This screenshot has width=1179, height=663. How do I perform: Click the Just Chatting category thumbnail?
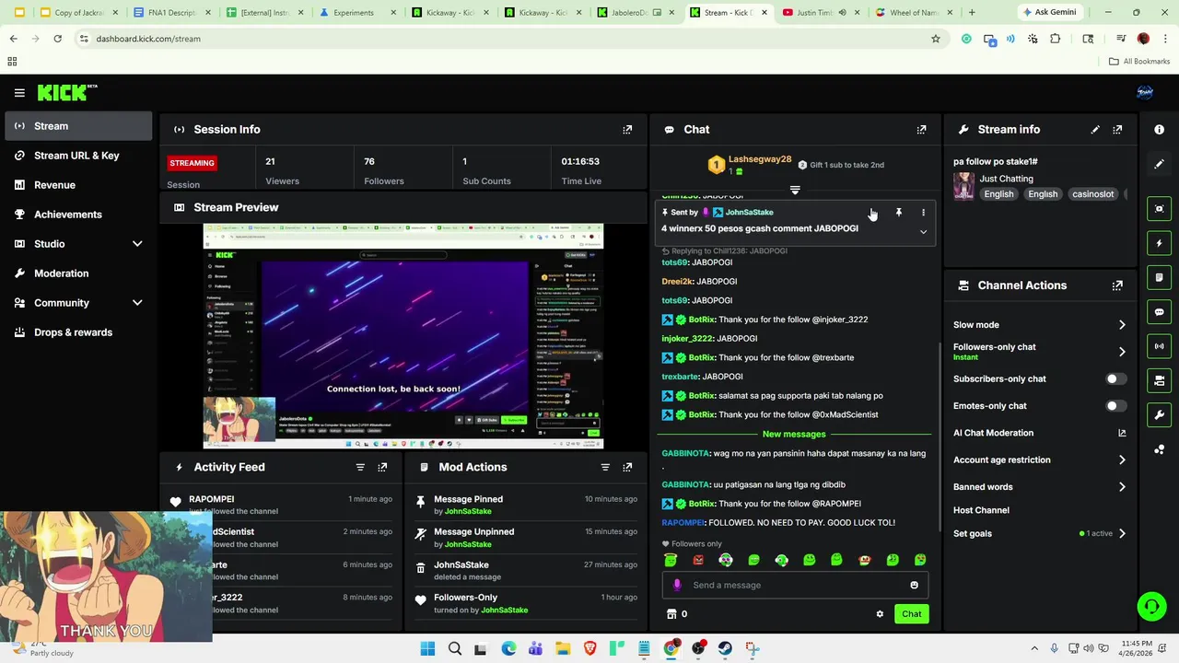pyautogui.click(x=963, y=186)
